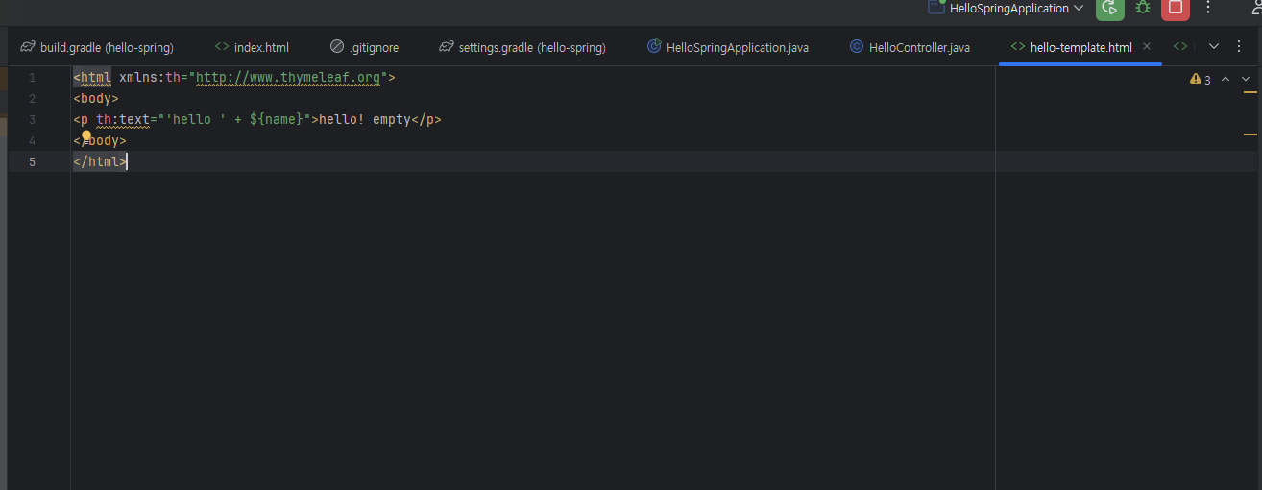Place the cursor on the opening body tag
This screenshot has height=490, width=1262.
click(96, 99)
